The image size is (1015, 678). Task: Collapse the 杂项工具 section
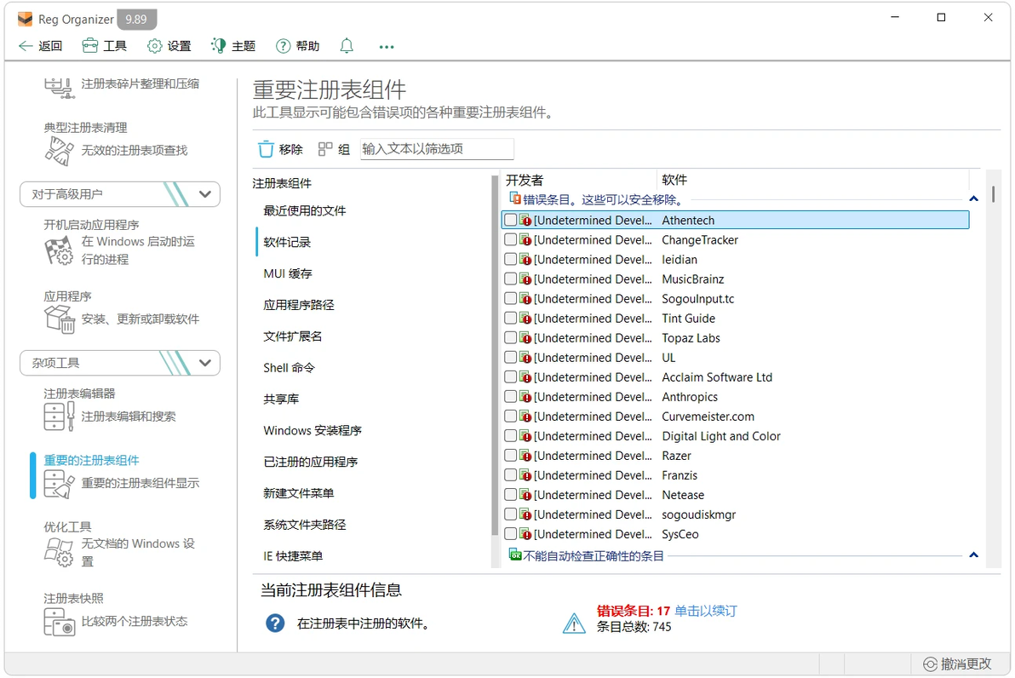pos(205,364)
